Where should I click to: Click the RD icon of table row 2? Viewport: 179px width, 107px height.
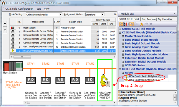coord(13,35)
